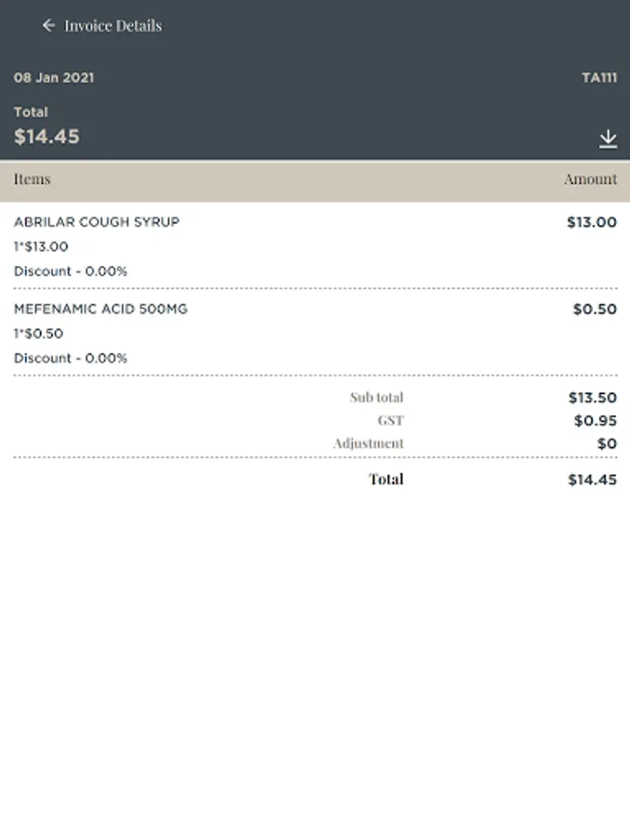Click the Invoice Details header title
The image size is (630, 840).
pos(113,26)
